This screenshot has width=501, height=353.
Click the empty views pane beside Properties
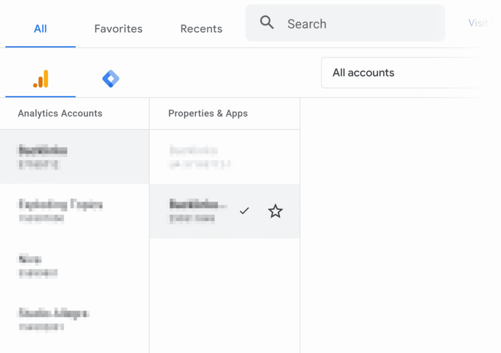(399, 220)
